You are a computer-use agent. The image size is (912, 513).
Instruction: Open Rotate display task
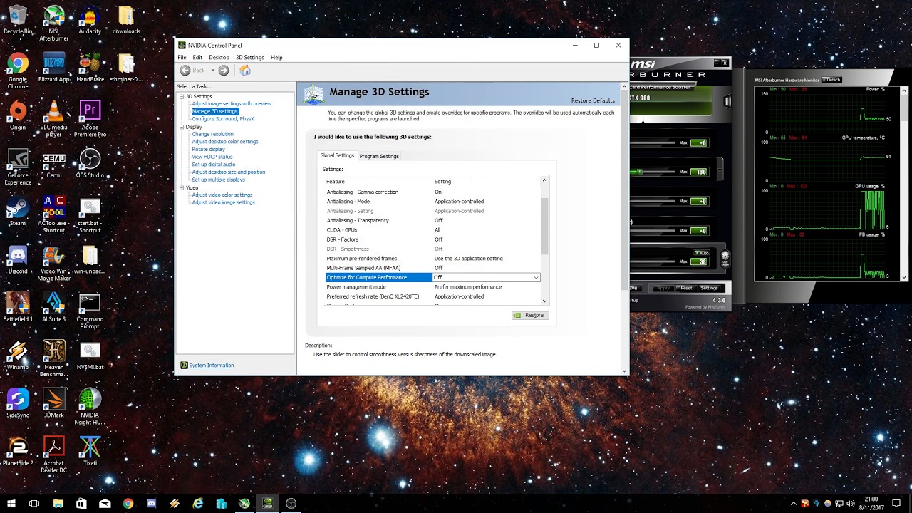(x=208, y=149)
